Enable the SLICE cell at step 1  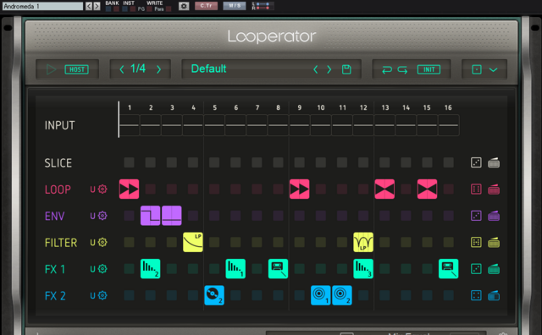coord(129,162)
